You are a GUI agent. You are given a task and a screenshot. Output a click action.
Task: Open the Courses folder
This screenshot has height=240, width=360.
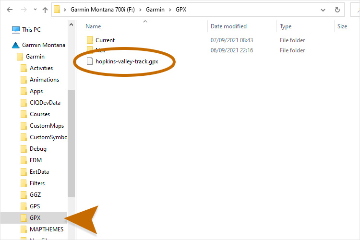pyautogui.click(x=40, y=114)
